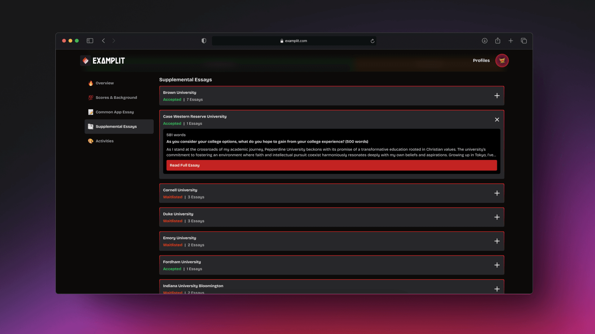Select the Scores & Background sidebar item

point(116,97)
